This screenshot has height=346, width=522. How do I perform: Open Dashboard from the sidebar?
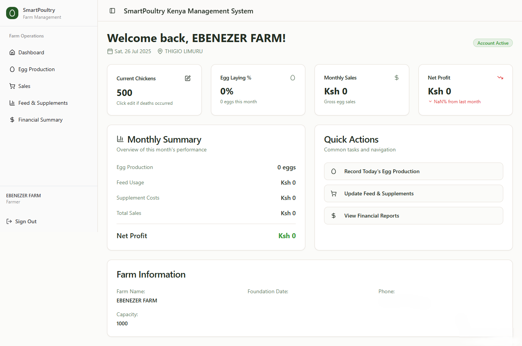click(31, 52)
